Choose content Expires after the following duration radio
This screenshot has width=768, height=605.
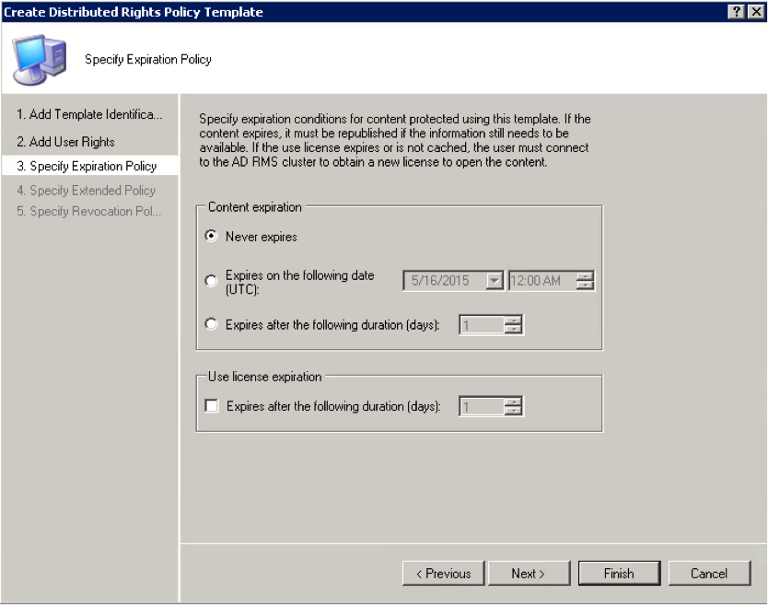(x=212, y=324)
